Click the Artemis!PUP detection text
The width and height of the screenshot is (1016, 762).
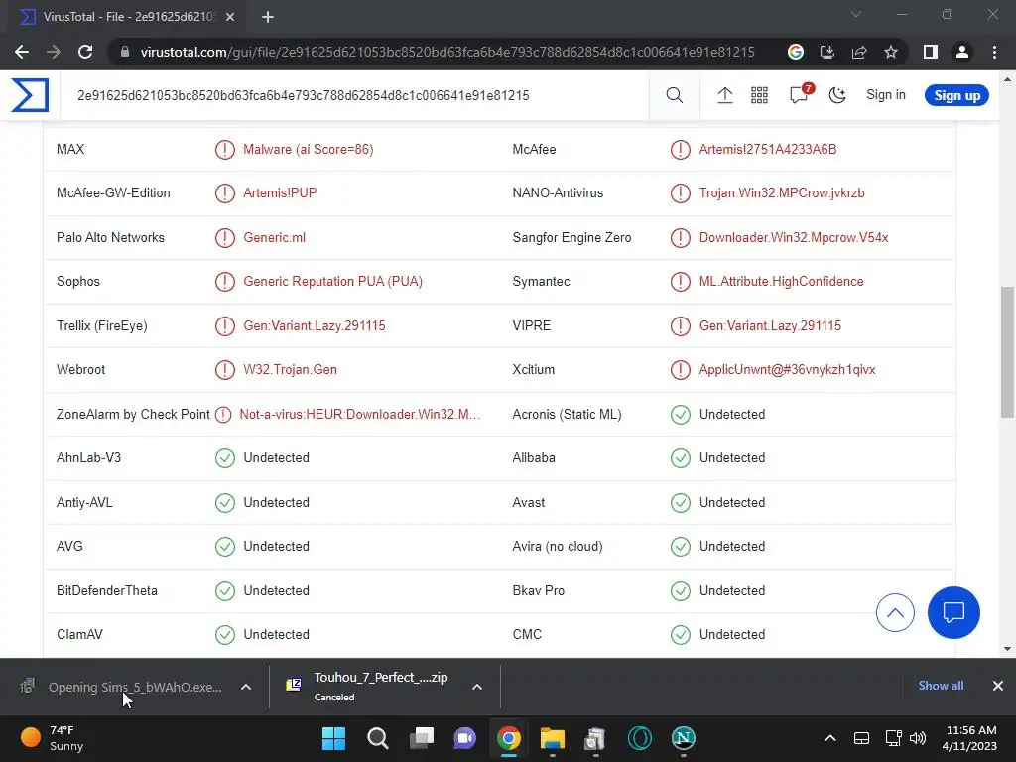(x=279, y=193)
